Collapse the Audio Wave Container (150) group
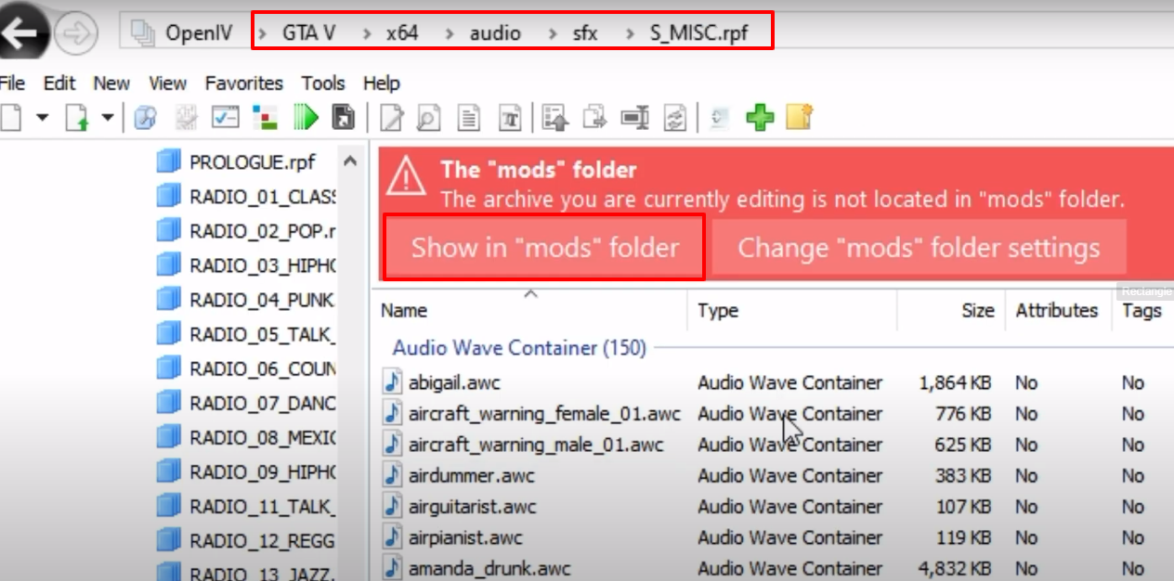 point(519,348)
